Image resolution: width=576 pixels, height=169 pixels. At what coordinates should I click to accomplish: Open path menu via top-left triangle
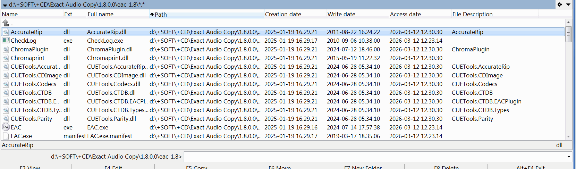[x=5, y=5]
